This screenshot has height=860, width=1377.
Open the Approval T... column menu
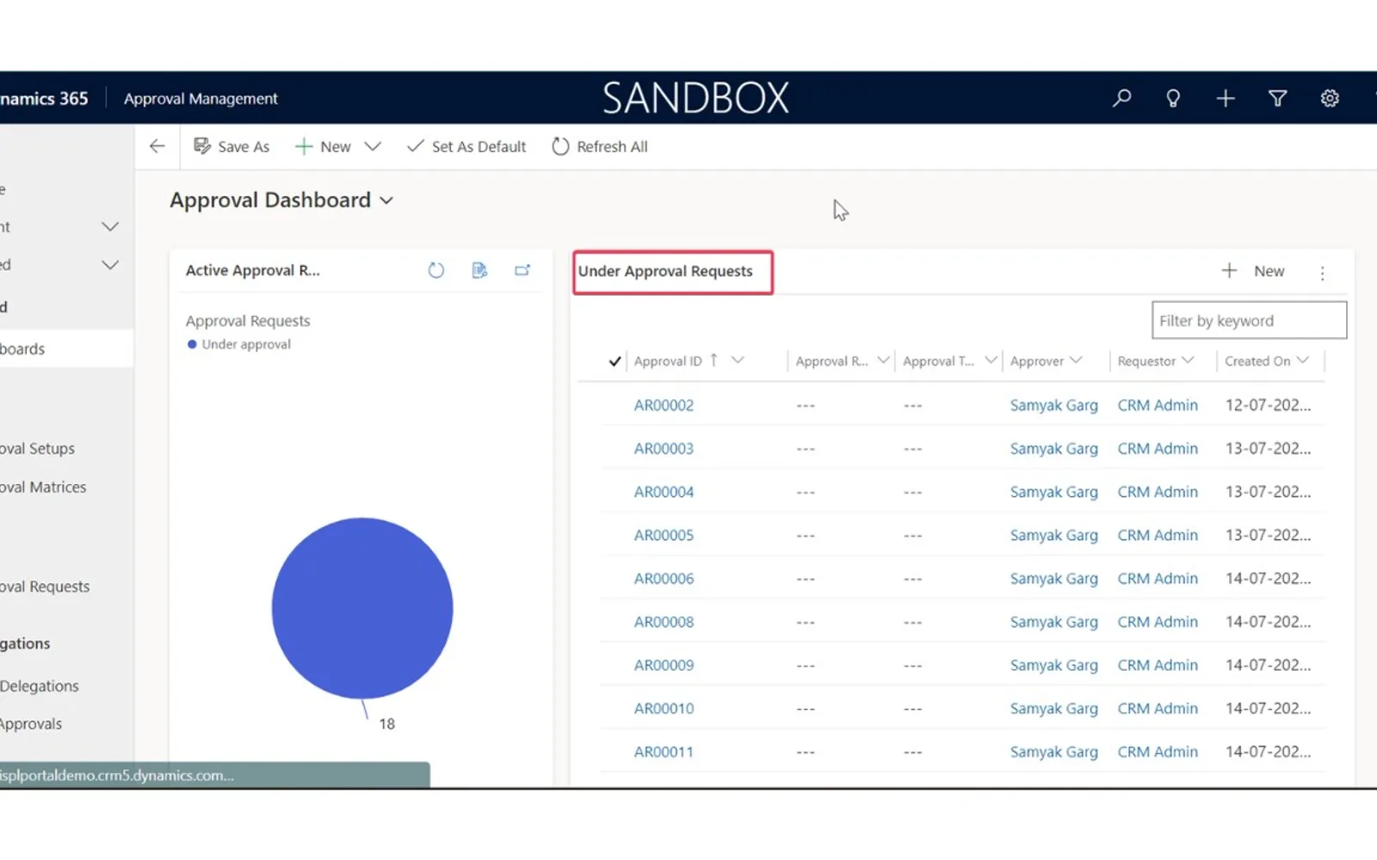991,360
